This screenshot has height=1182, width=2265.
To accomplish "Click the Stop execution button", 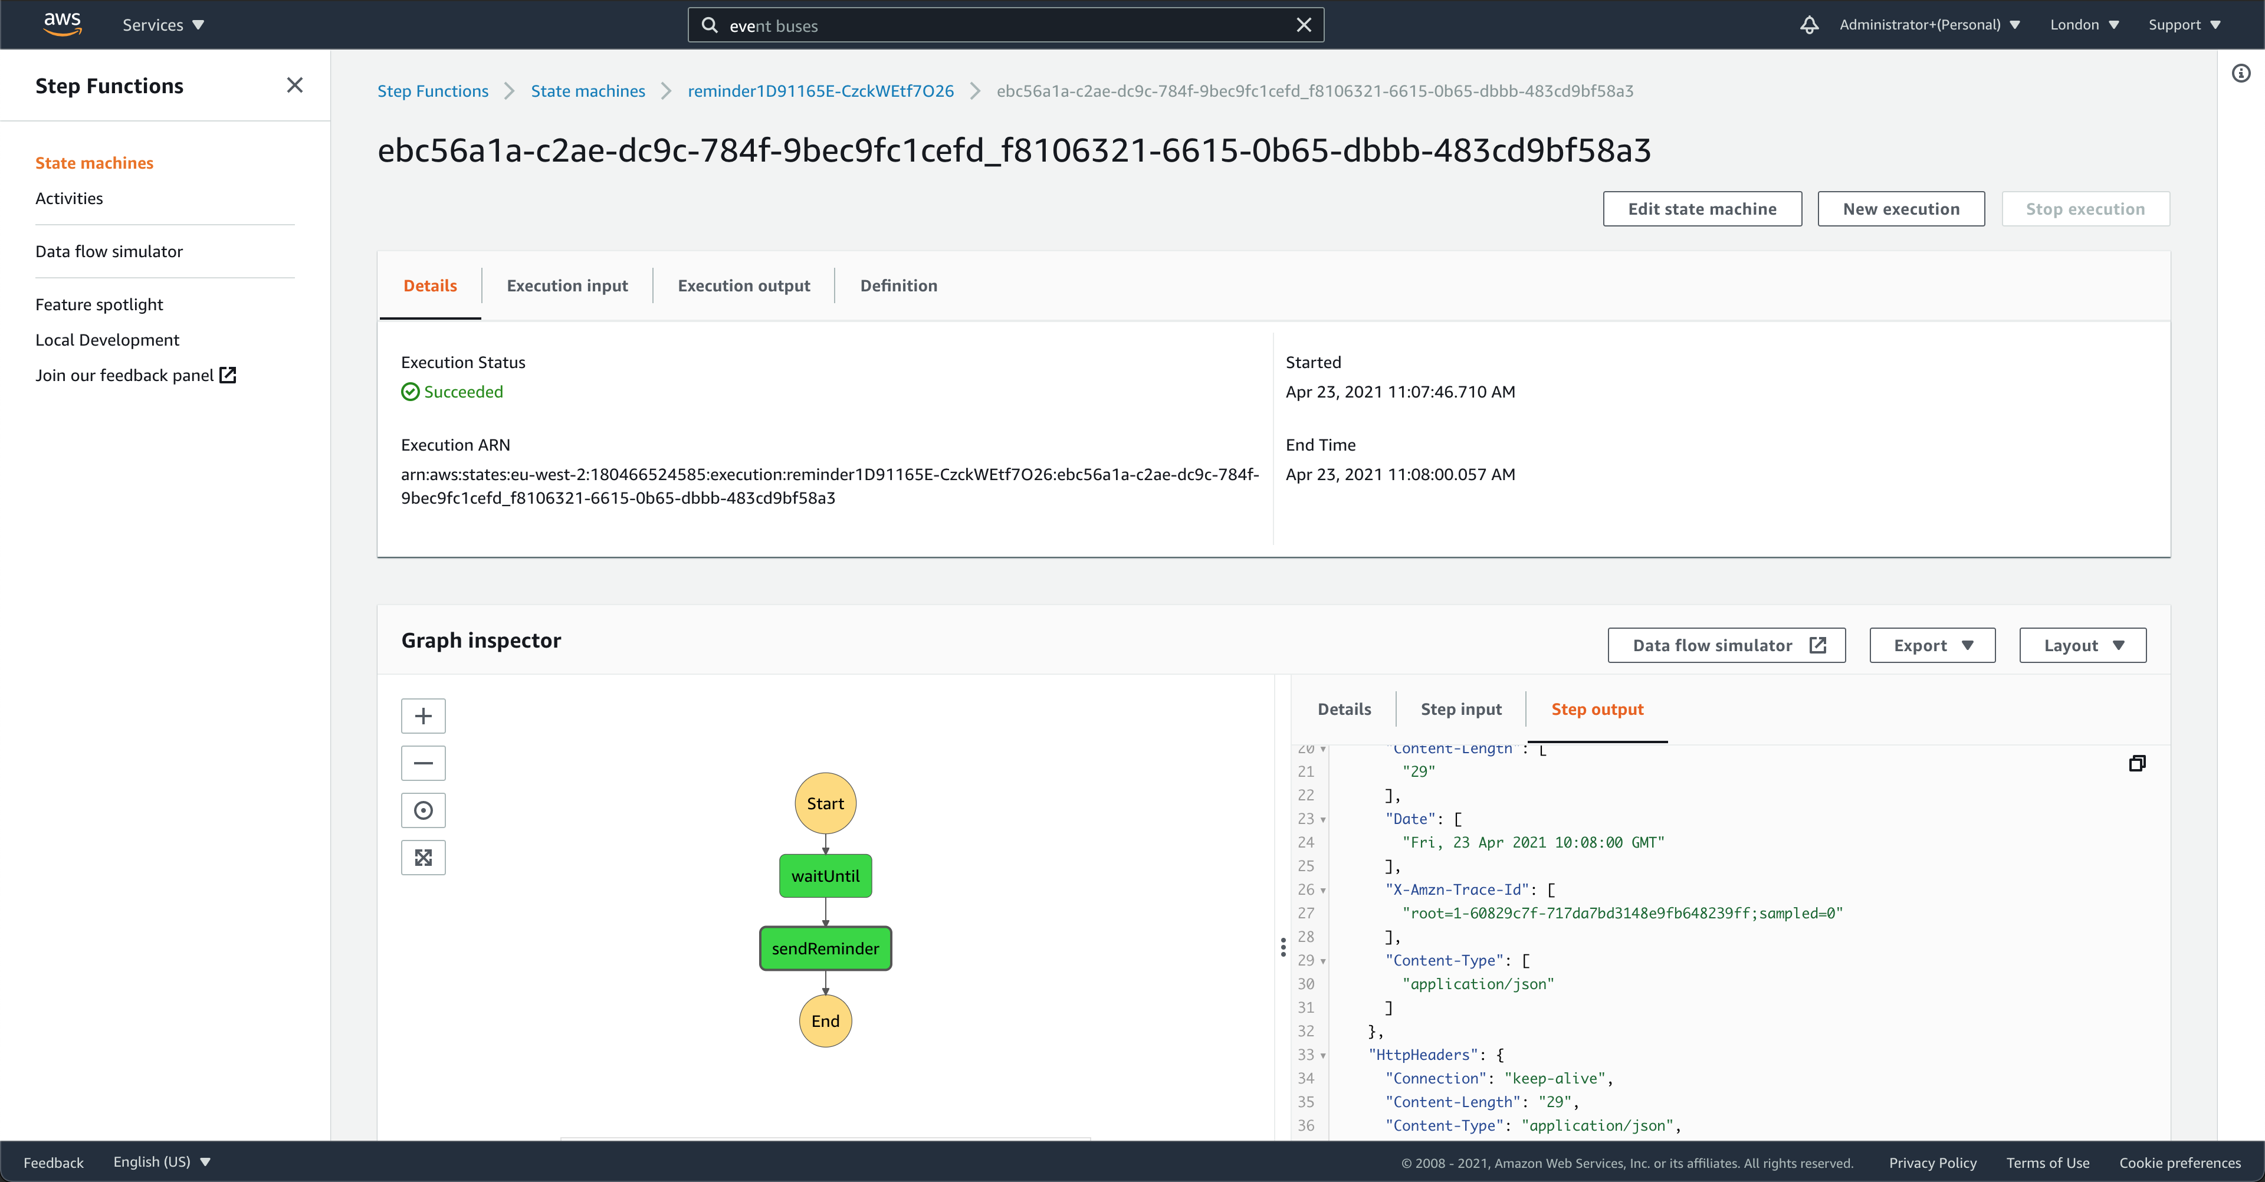I will 2085,208.
